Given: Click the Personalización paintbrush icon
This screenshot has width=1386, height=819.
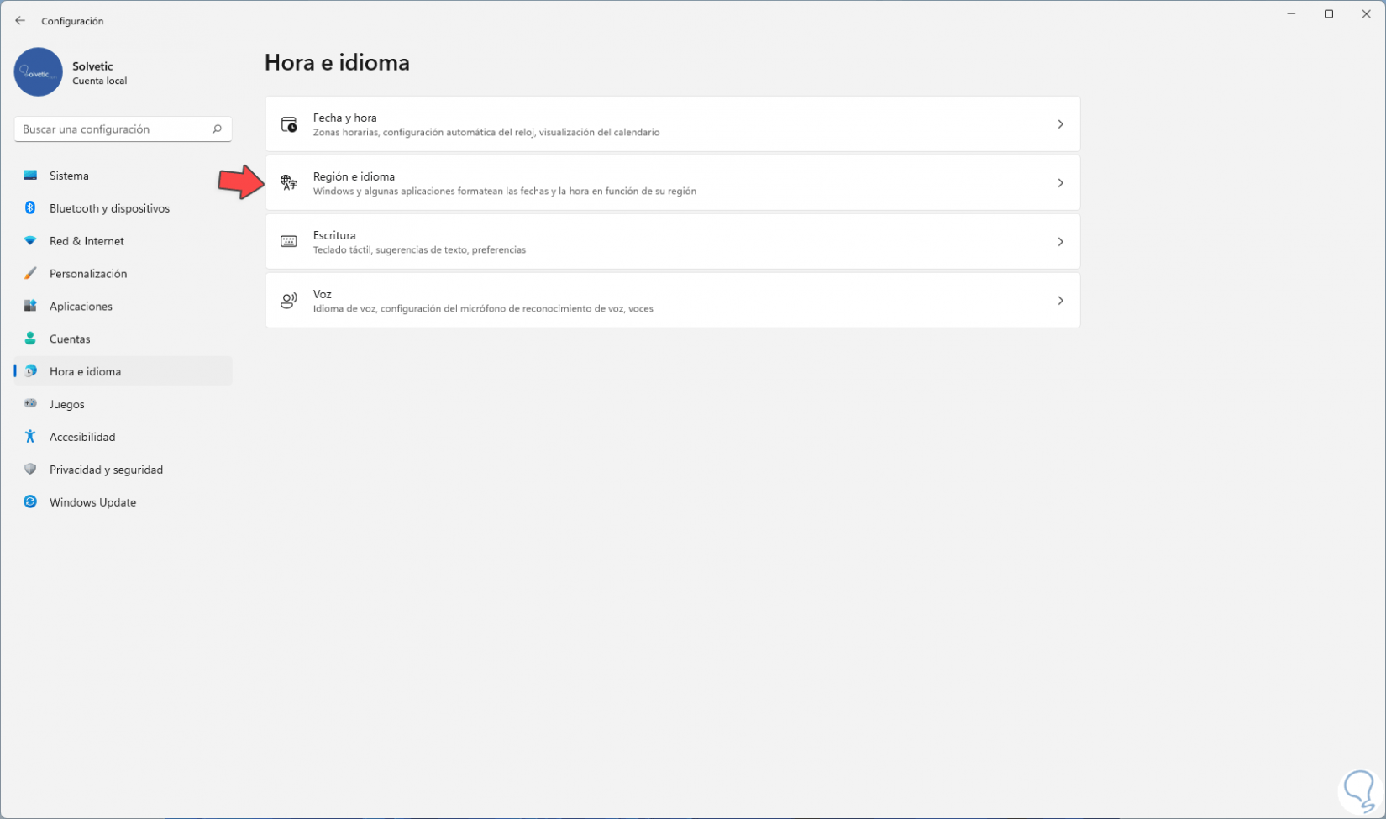Looking at the screenshot, I should coord(30,274).
